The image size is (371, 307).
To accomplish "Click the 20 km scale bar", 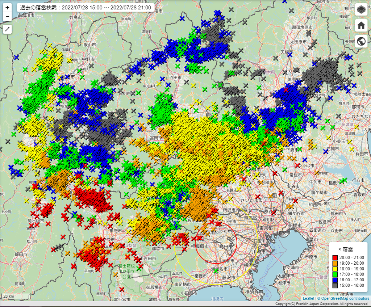I will (x=14, y=296).
